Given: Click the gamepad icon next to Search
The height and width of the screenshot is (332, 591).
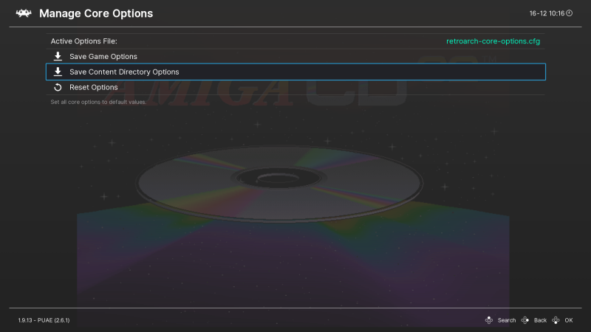Looking at the screenshot, I should pyautogui.click(x=489, y=320).
